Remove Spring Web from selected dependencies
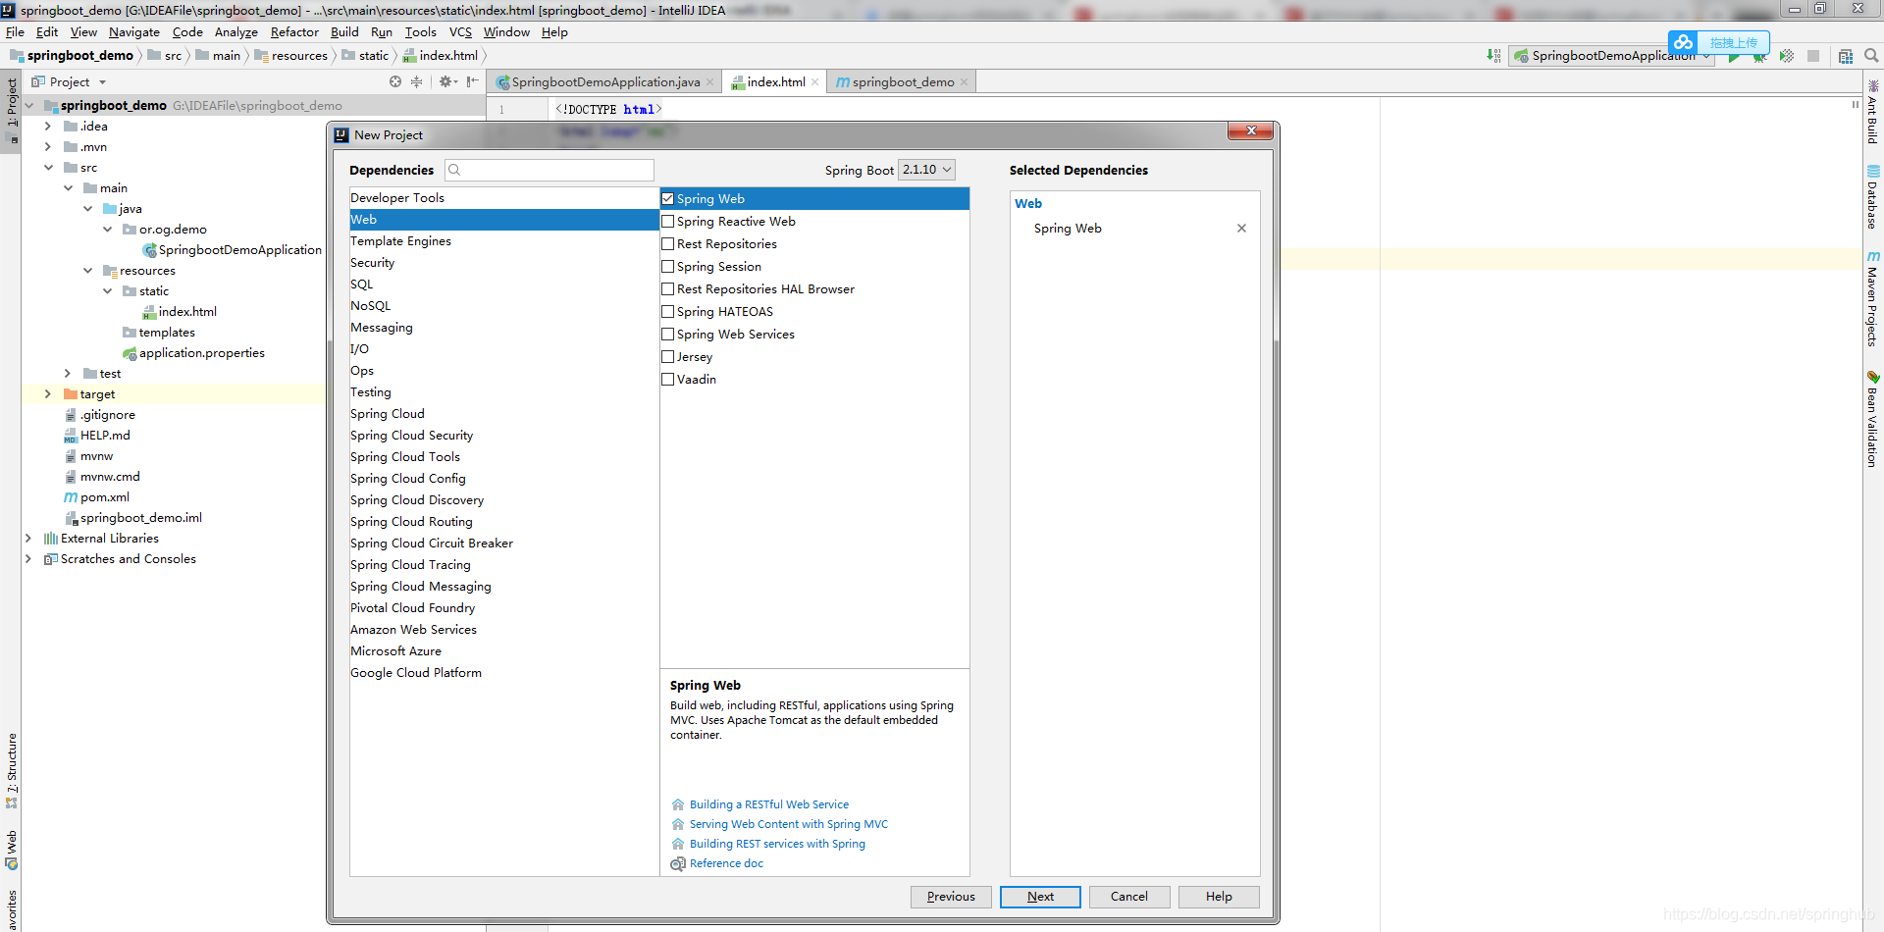1884x932 pixels. point(1241,228)
